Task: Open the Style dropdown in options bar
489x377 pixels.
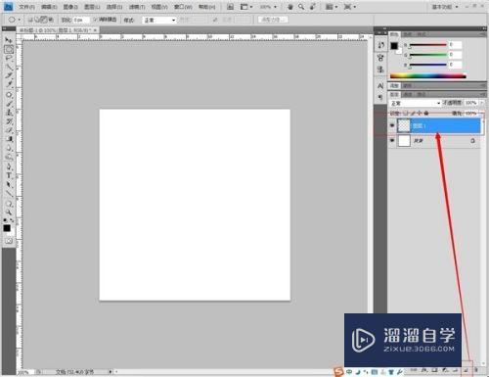Action: tap(159, 20)
